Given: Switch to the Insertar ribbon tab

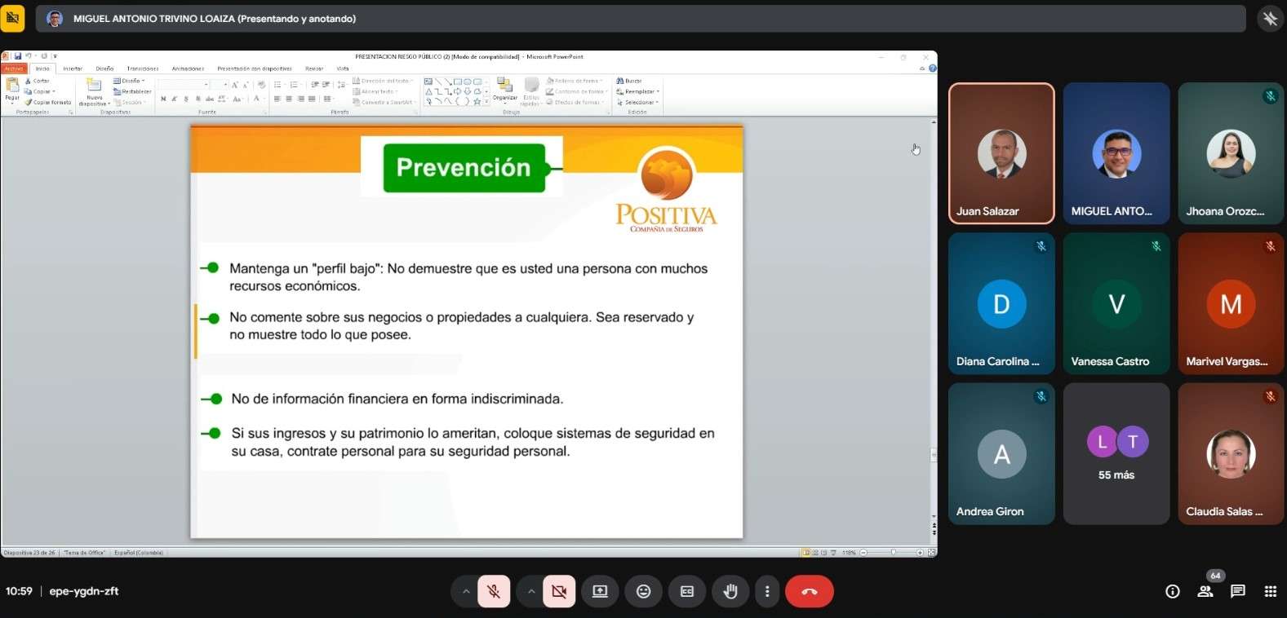Looking at the screenshot, I should pyautogui.click(x=73, y=68).
